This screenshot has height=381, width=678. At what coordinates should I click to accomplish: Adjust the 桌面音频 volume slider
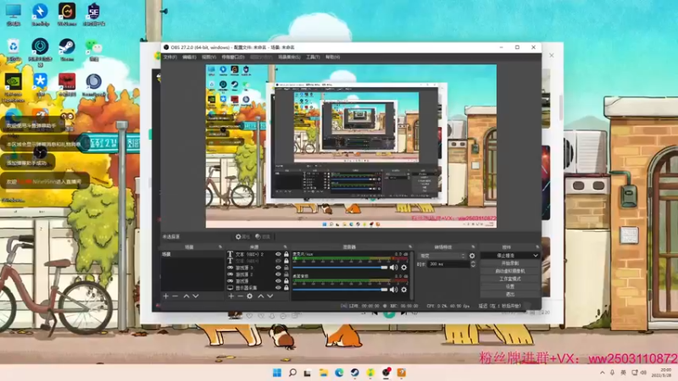341,290
